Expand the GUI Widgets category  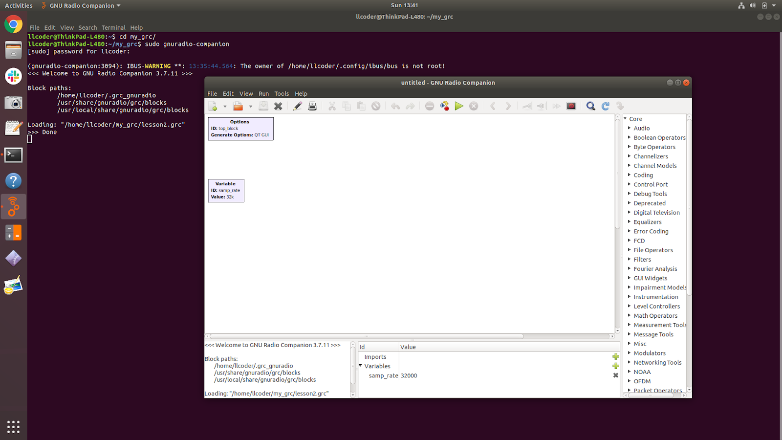tap(630, 278)
